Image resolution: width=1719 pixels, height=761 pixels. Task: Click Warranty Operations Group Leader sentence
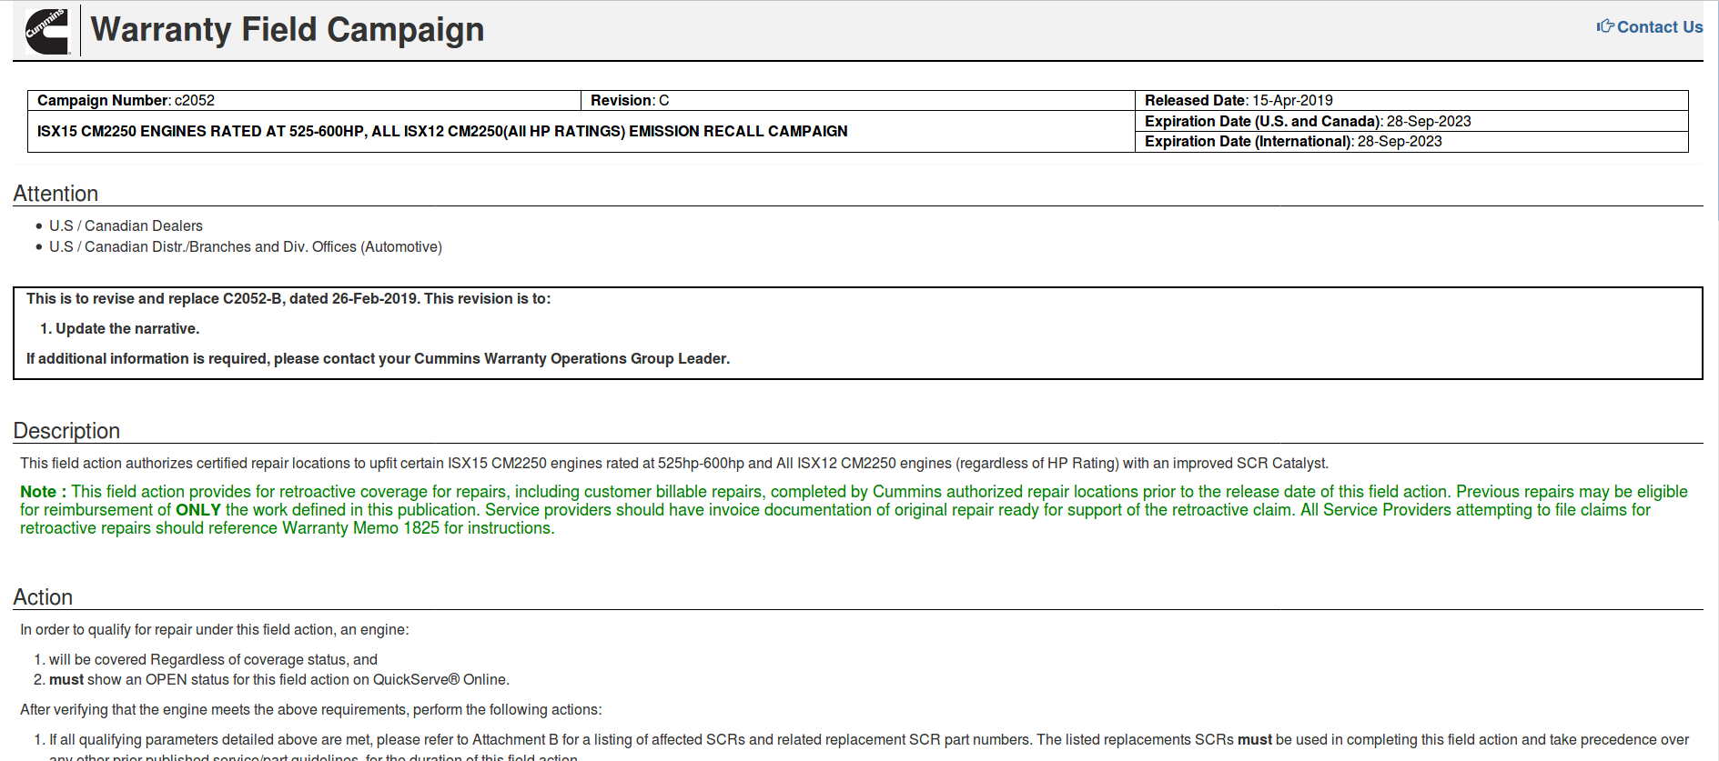pos(378,358)
